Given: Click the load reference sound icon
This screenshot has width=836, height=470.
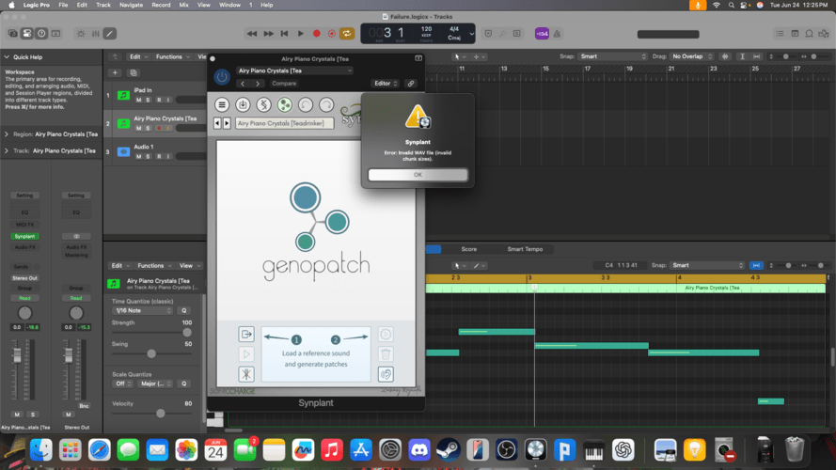Looking at the screenshot, I should pos(246,334).
